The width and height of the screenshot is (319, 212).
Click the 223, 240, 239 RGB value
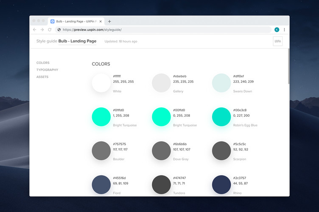click(x=243, y=81)
